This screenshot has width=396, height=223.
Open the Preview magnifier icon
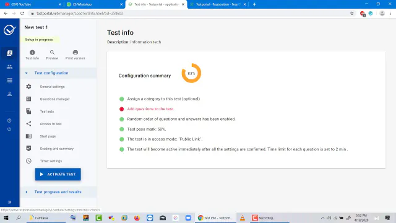coord(52,52)
